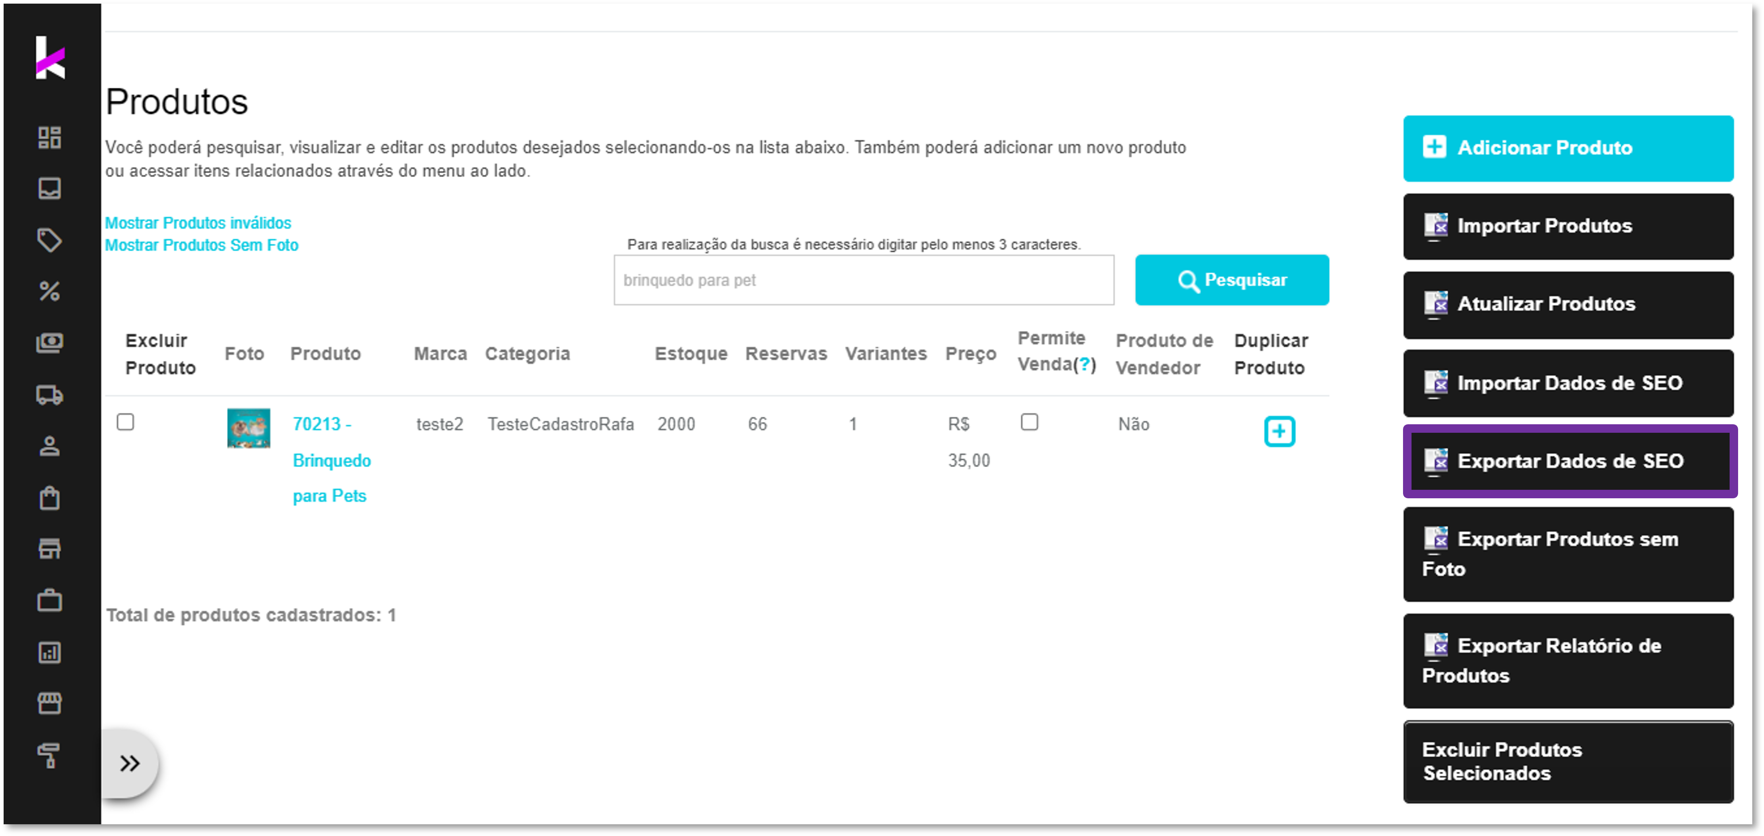Click the Reservas column header
Viewport: 1764px width, 836px height.
tap(785, 353)
